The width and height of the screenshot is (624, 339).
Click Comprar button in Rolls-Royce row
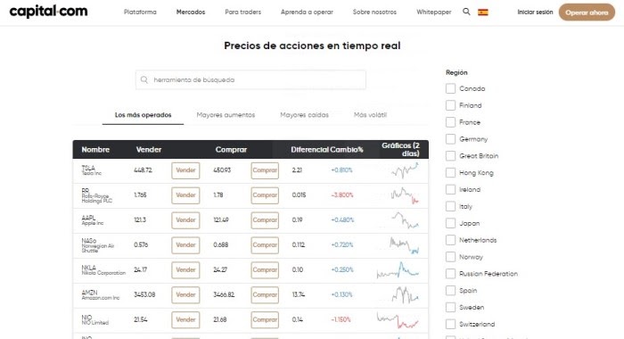(265, 195)
